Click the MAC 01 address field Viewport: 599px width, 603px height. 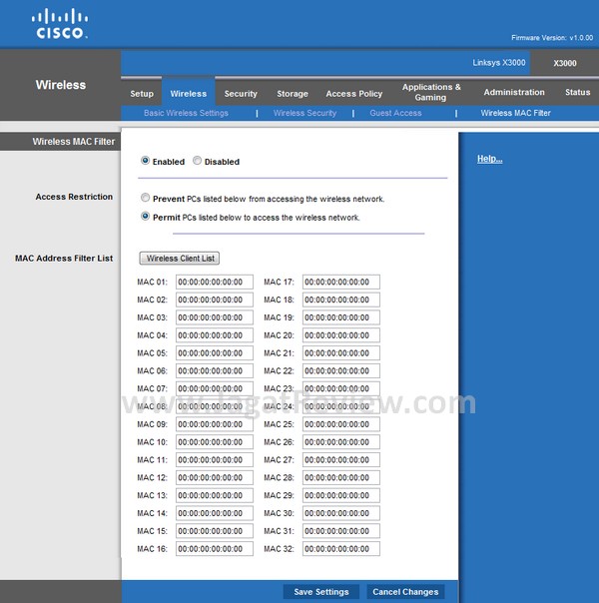click(x=215, y=283)
